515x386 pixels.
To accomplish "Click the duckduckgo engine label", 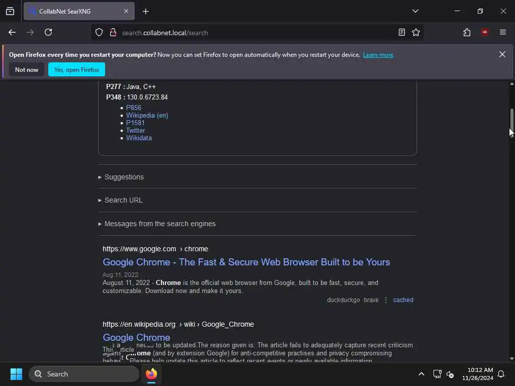I will 344,300.
